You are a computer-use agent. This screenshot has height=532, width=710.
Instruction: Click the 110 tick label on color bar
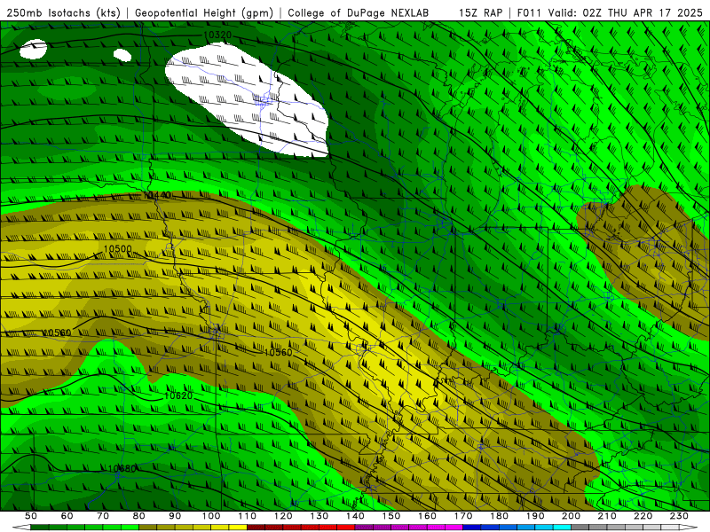[x=248, y=516]
